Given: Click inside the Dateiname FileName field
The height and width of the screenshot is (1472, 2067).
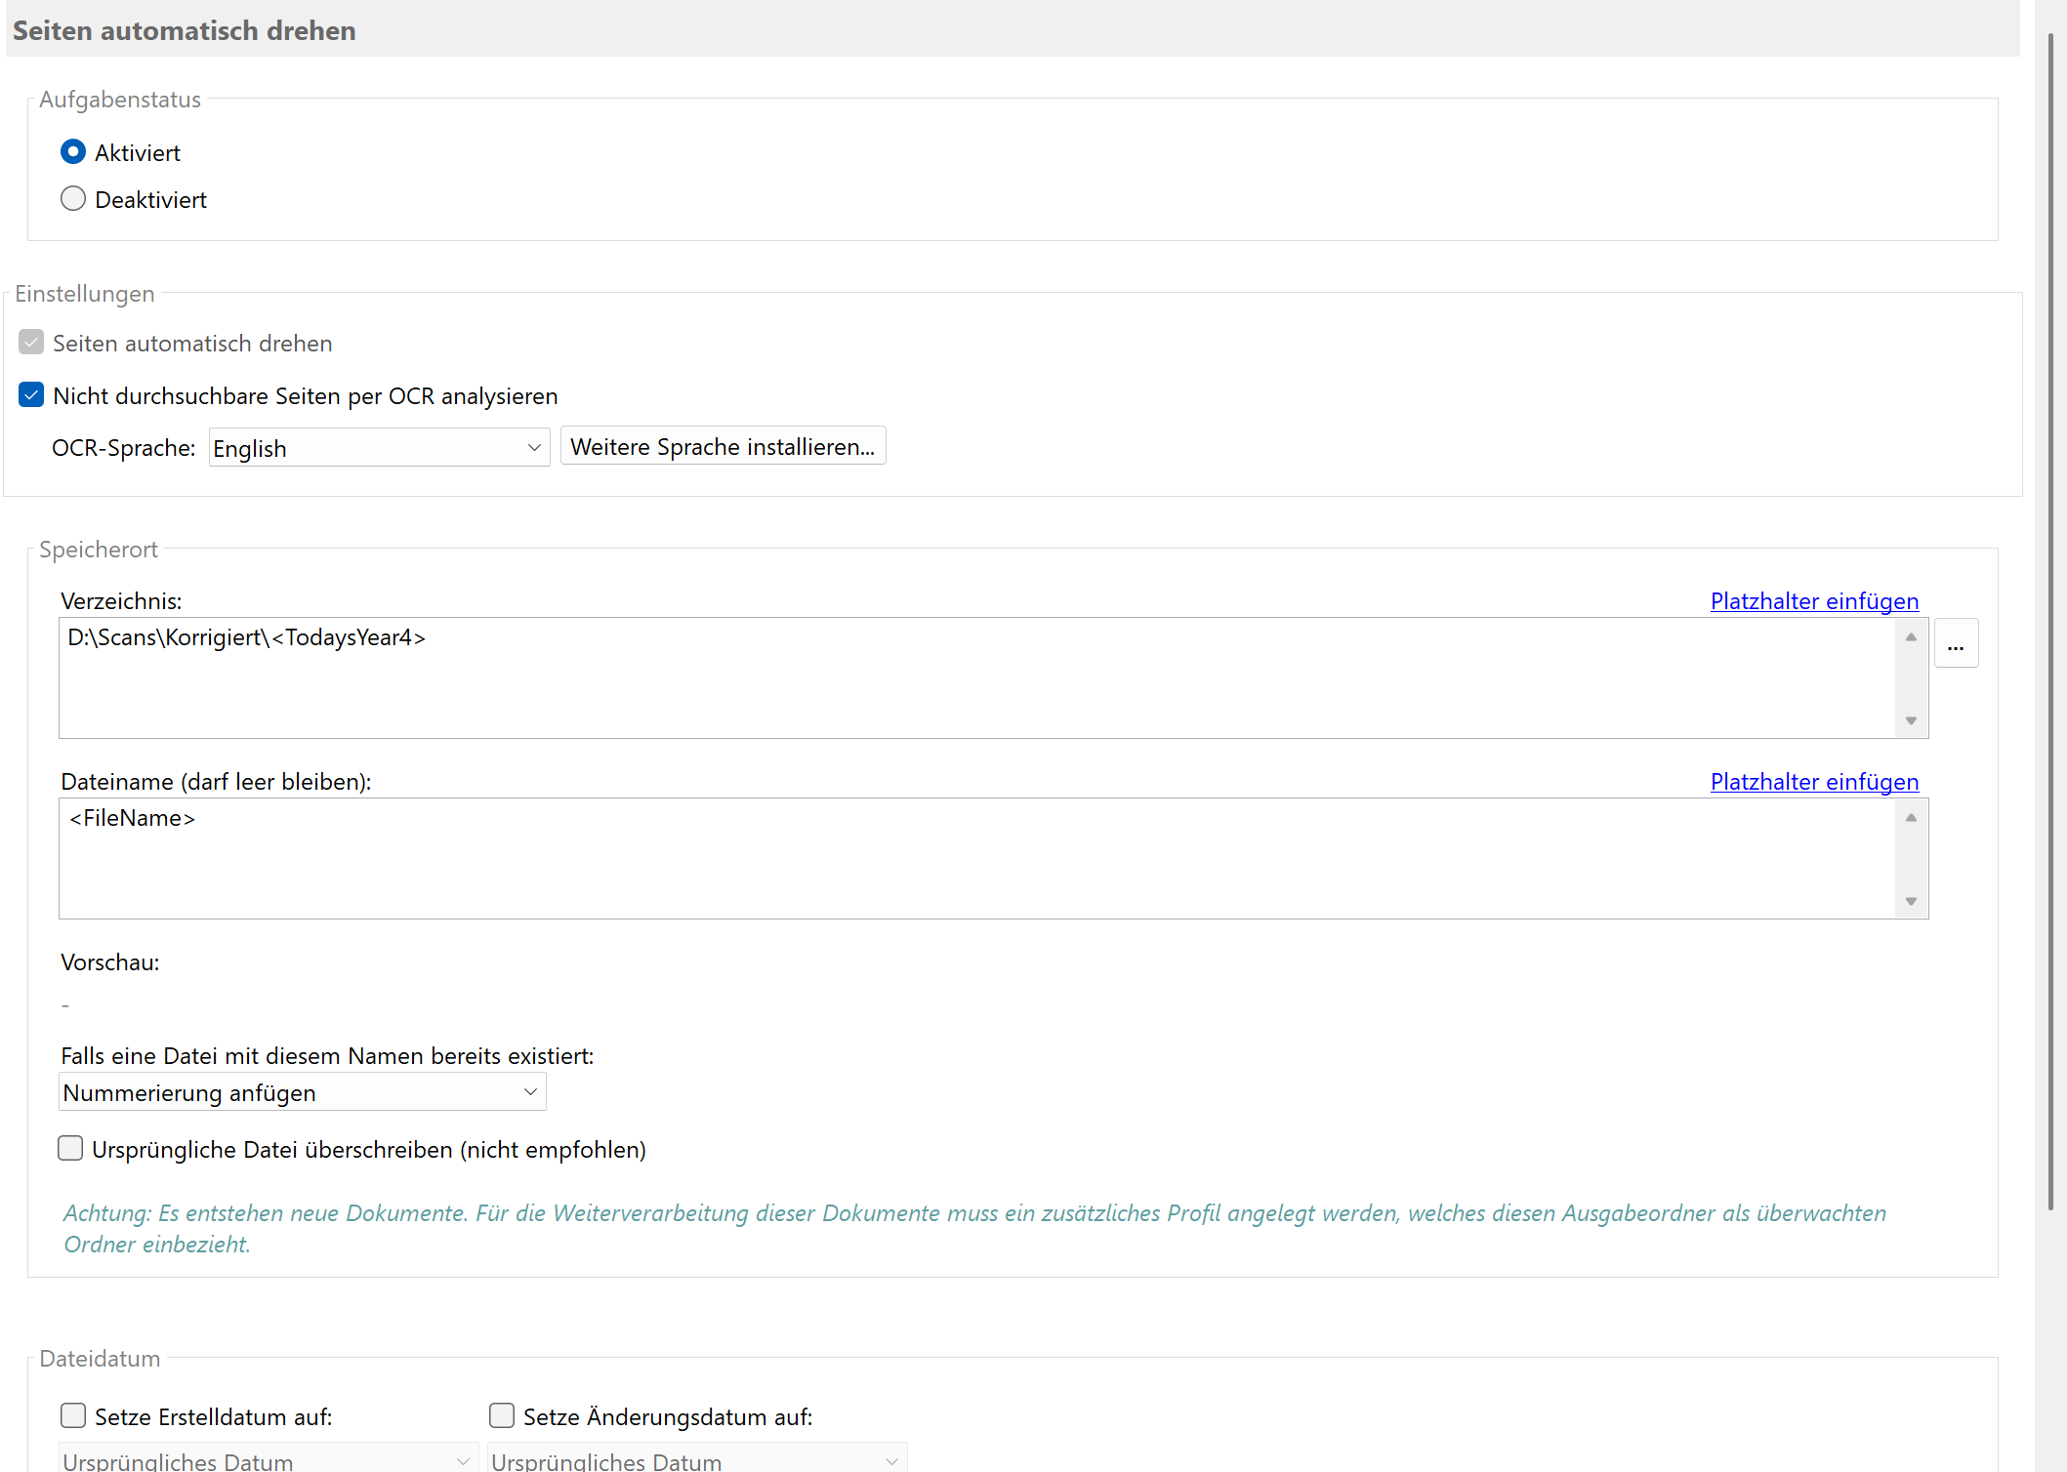Looking at the screenshot, I should tap(976, 858).
